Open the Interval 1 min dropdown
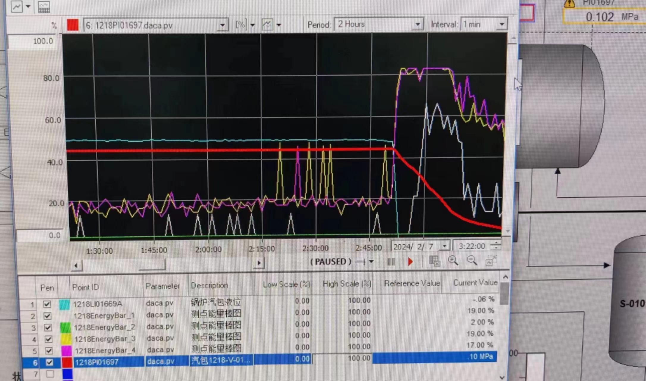This screenshot has width=646, height=381. 501,24
